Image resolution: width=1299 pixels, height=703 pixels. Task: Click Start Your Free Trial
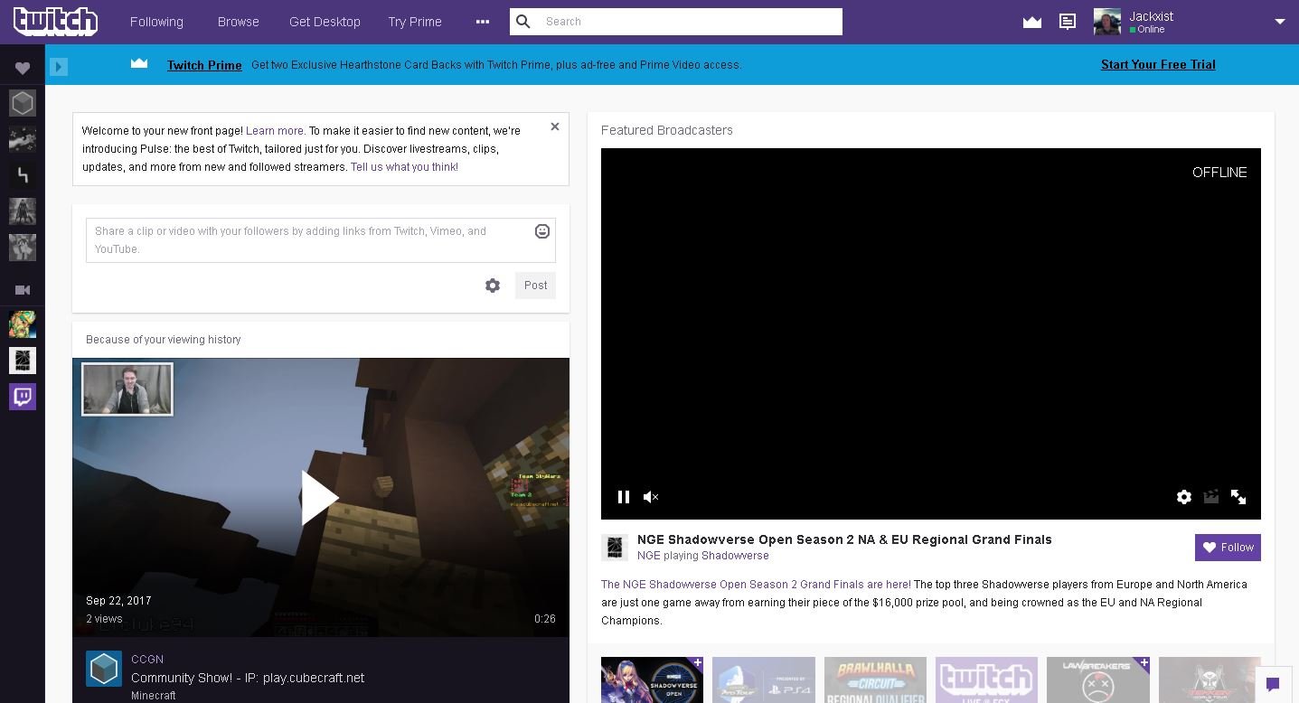(x=1158, y=64)
